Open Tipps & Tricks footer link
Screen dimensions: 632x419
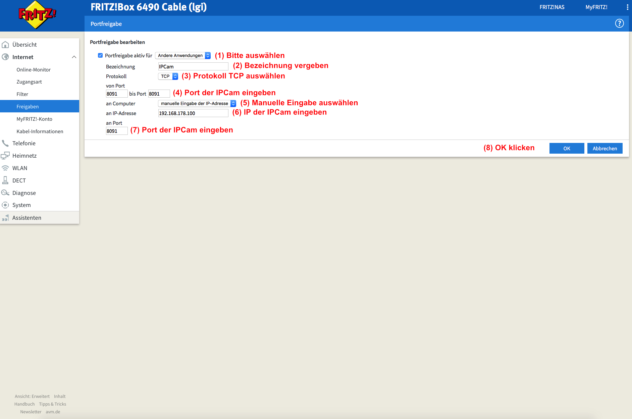(52, 404)
